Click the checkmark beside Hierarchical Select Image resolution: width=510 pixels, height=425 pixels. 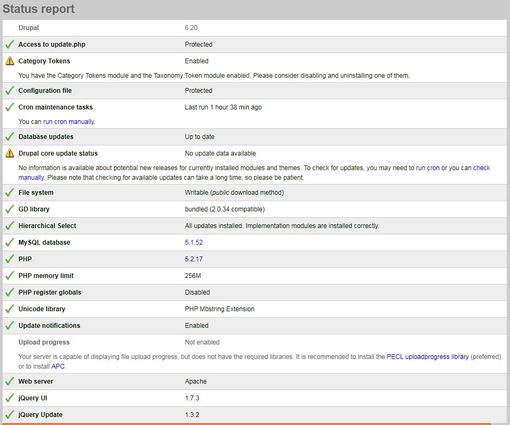(9, 225)
